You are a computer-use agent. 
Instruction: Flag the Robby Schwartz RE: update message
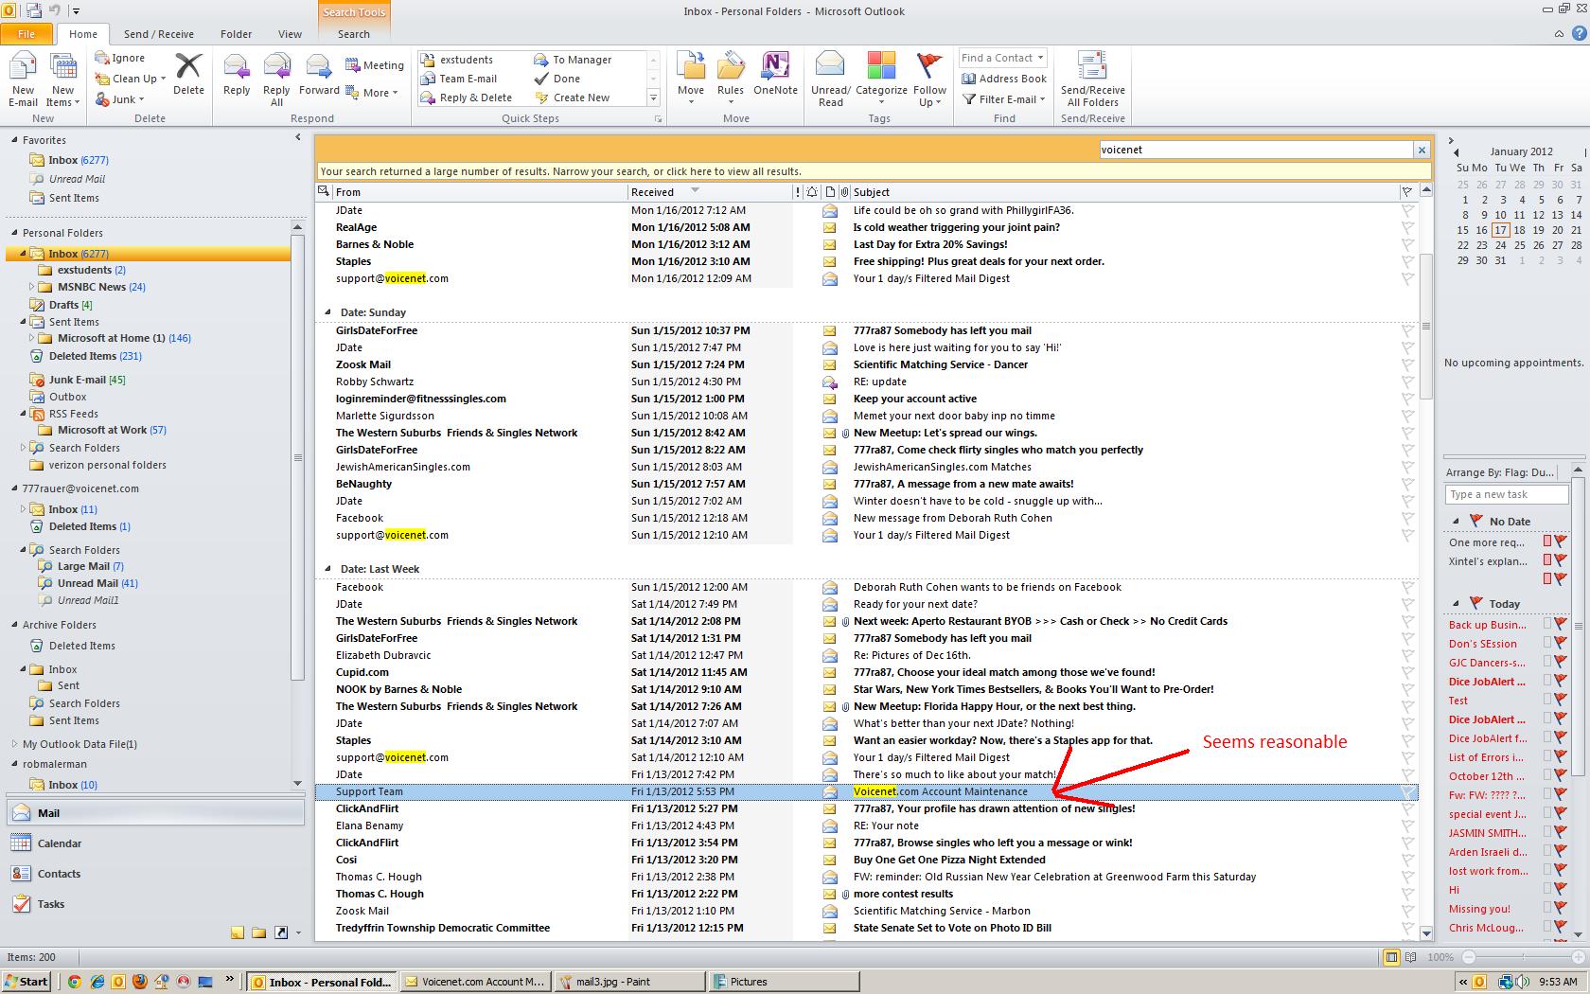click(x=1407, y=382)
